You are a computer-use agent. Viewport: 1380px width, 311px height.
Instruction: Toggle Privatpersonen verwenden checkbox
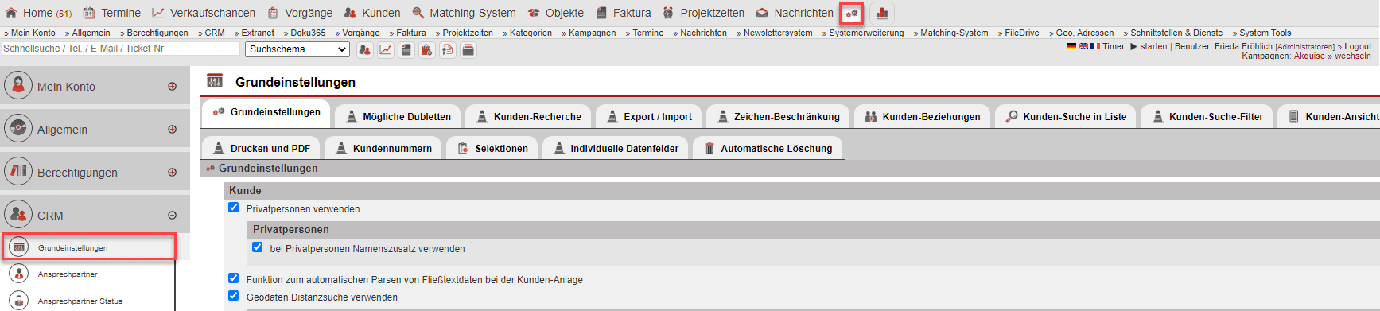(x=234, y=208)
